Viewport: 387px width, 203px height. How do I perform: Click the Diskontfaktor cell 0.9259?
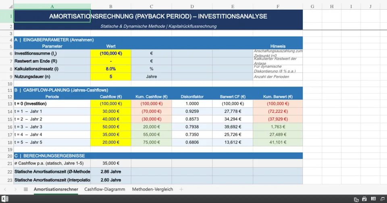192,112
